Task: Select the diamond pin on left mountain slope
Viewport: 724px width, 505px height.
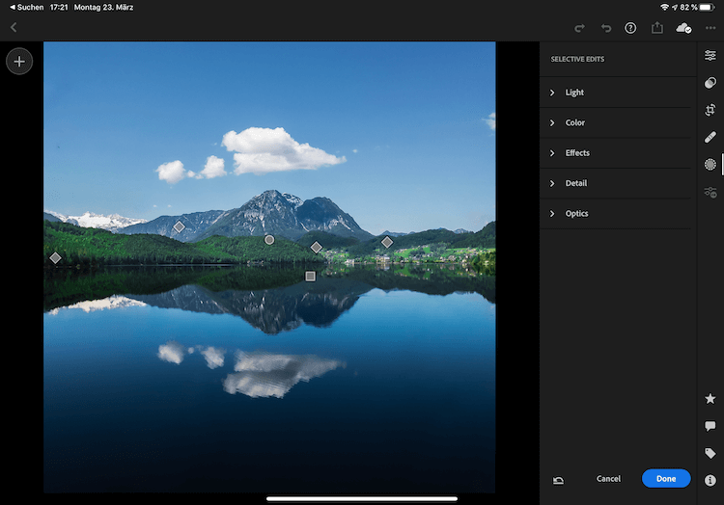Action: pos(179,226)
